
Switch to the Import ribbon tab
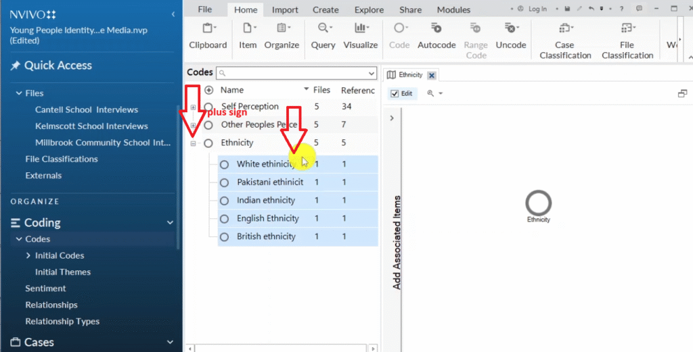pyautogui.click(x=285, y=9)
